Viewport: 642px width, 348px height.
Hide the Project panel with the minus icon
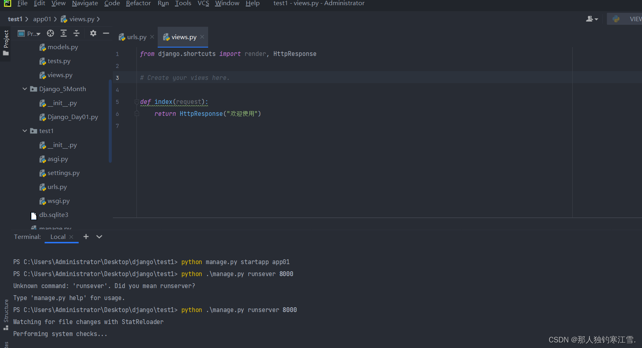pyautogui.click(x=106, y=33)
